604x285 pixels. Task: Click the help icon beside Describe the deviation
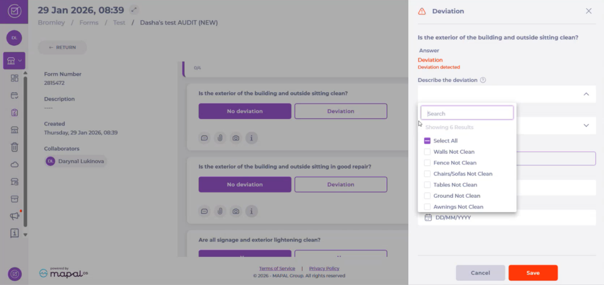click(x=482, y=80)
